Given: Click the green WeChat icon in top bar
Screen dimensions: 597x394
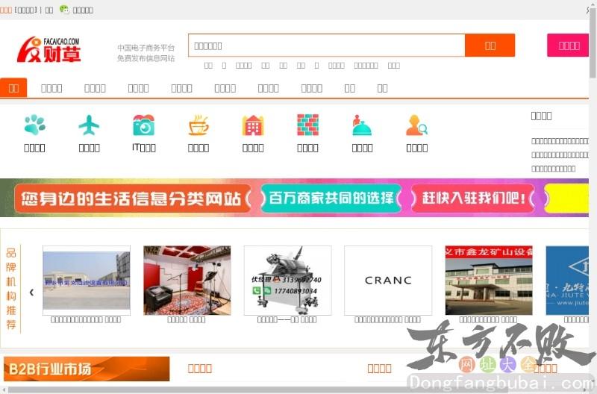Looking at the screenshot, I should [64, 10].
